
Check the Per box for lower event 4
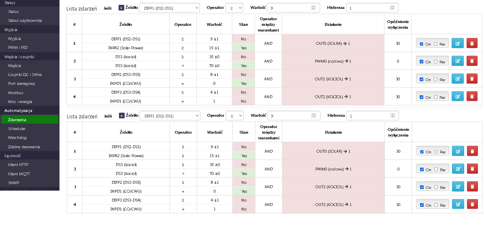[436, 205]
